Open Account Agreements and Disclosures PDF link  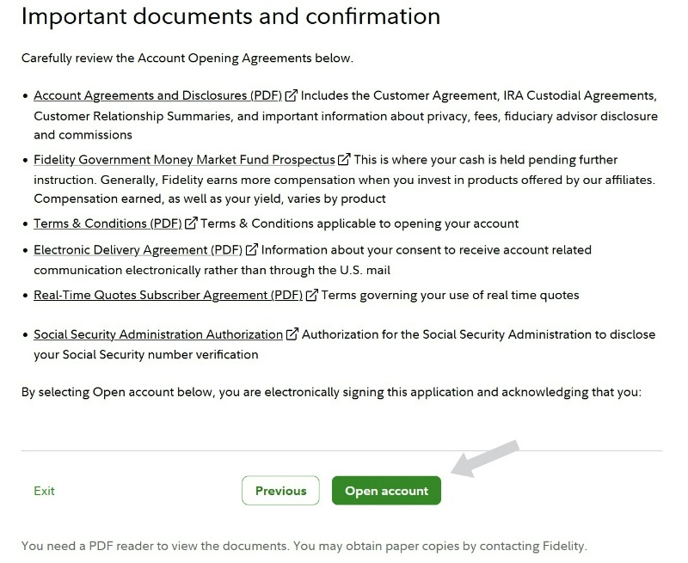[x=158, y=95]
